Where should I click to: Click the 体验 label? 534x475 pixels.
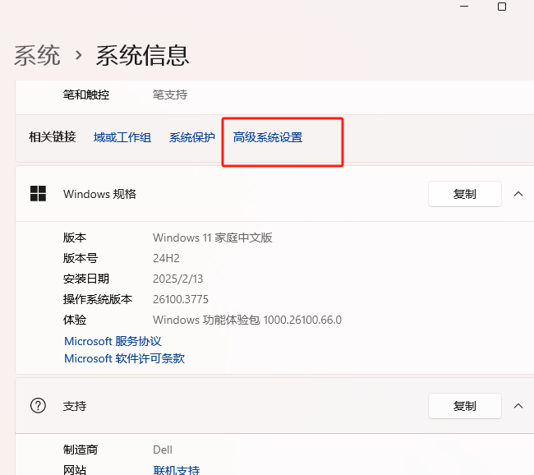(75, 320)
